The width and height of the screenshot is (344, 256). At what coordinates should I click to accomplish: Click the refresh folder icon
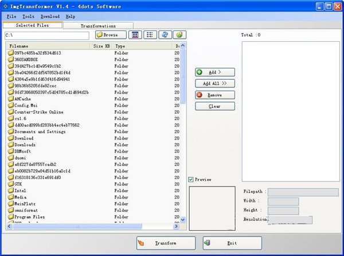[x=165, y=35]
